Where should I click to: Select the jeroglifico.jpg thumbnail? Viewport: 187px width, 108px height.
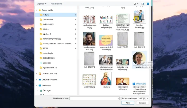point(89,80)
